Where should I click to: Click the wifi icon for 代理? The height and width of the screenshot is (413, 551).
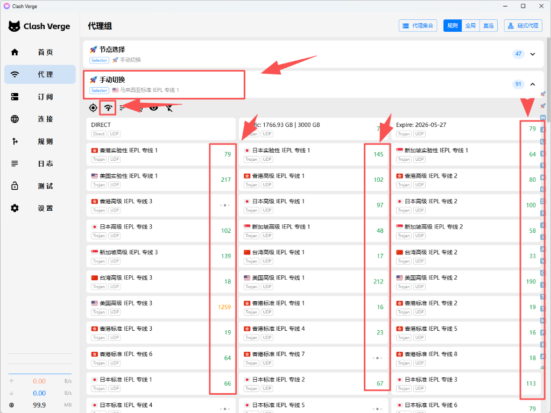[15, 74]
